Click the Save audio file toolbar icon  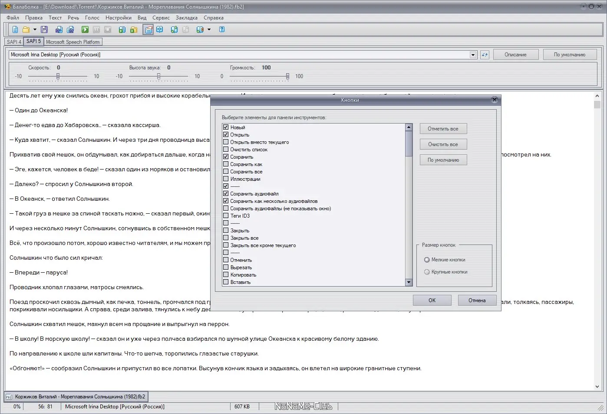click(59, 29)
